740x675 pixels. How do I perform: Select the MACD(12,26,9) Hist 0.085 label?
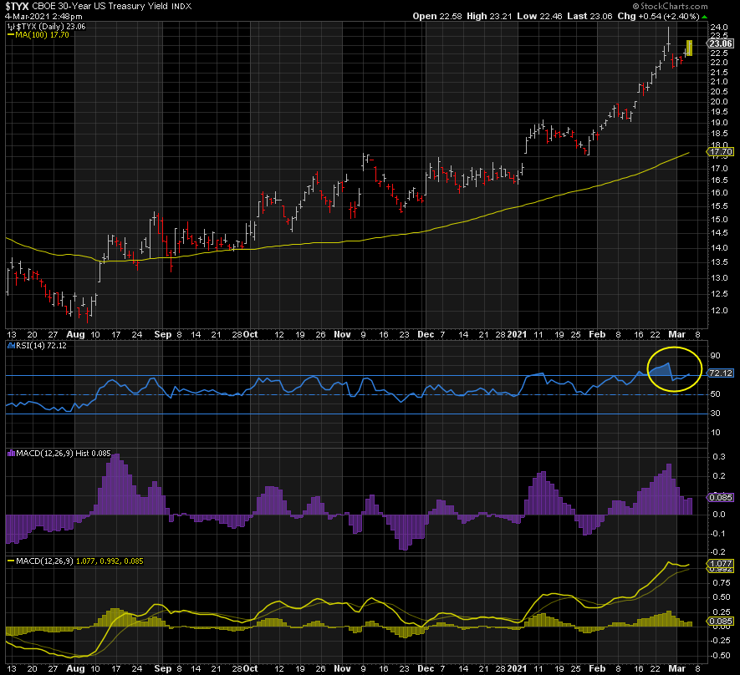coord(59,452)
